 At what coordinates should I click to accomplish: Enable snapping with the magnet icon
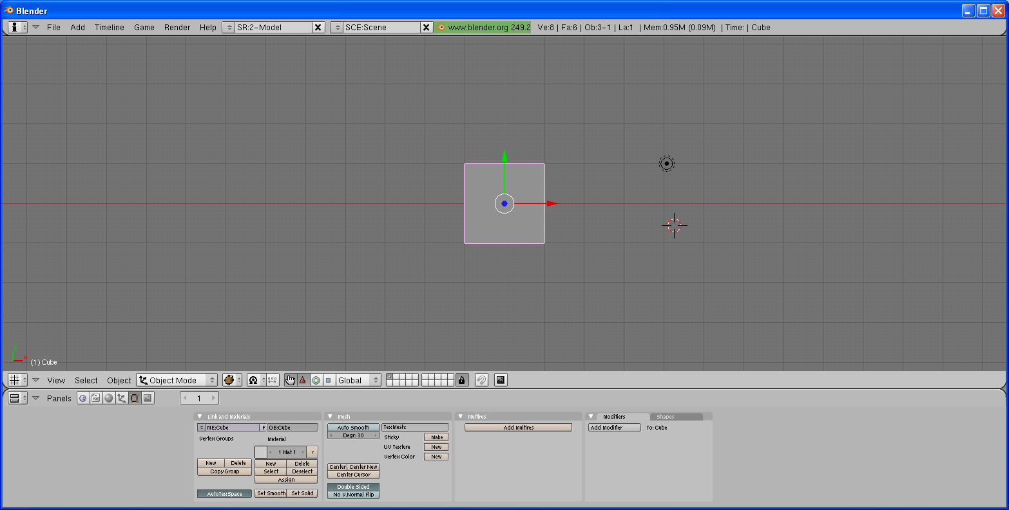click(481, 379)
